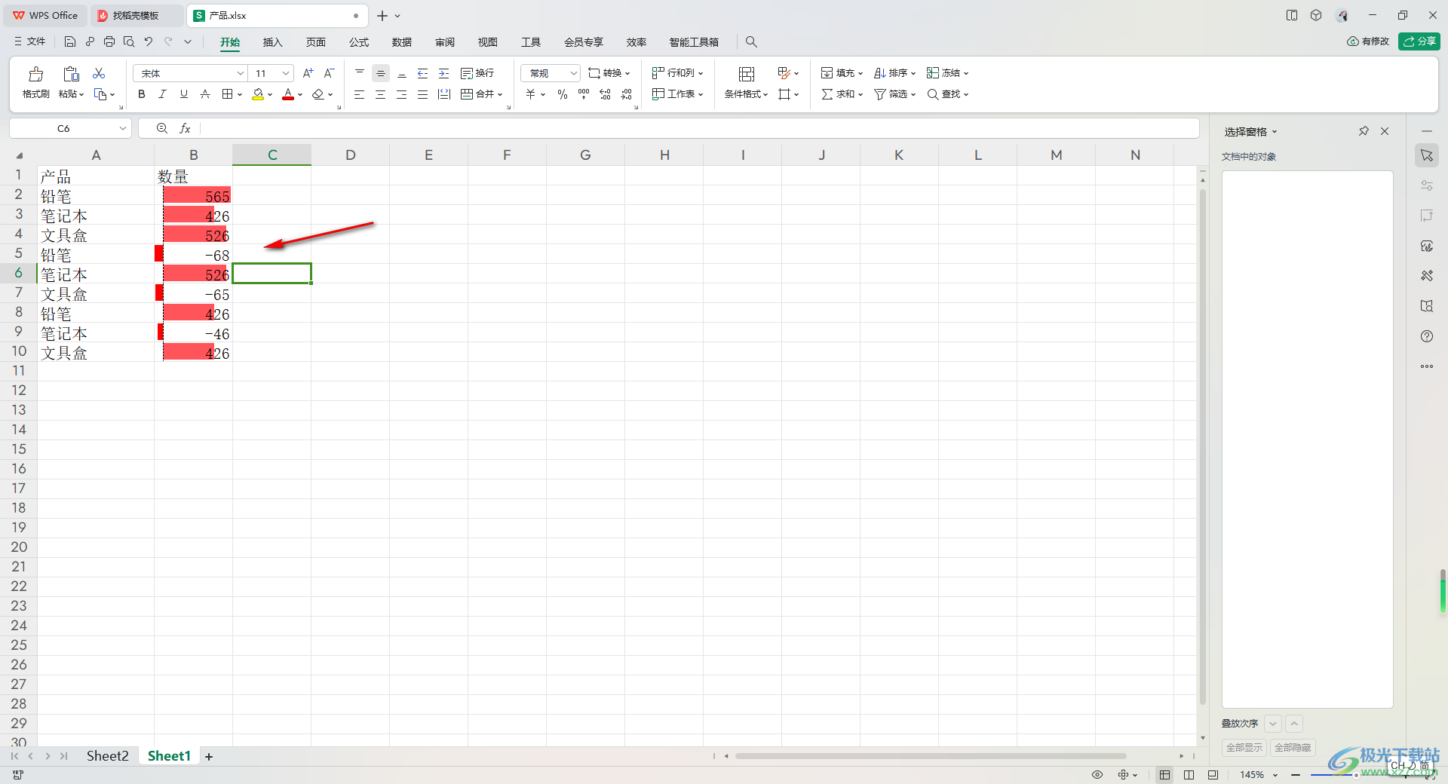Click the increase indent icon
This screenshot has width=1448, height=784.
(x=444, y=73)
